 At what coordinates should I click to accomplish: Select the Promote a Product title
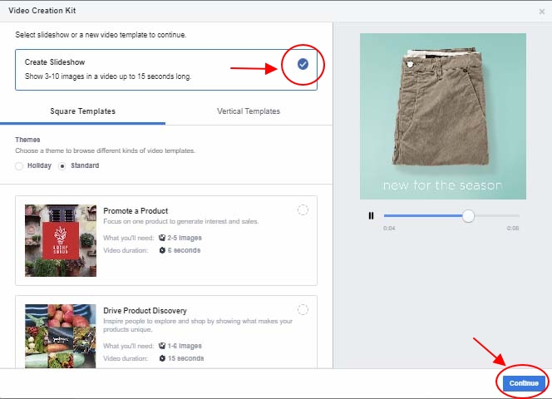click(136, 211)
